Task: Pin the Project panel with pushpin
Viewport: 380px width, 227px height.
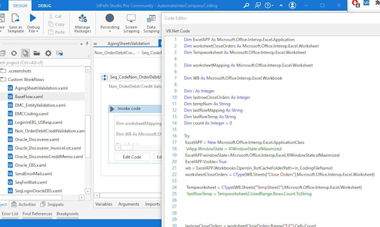Action: (x=87, y=44)
